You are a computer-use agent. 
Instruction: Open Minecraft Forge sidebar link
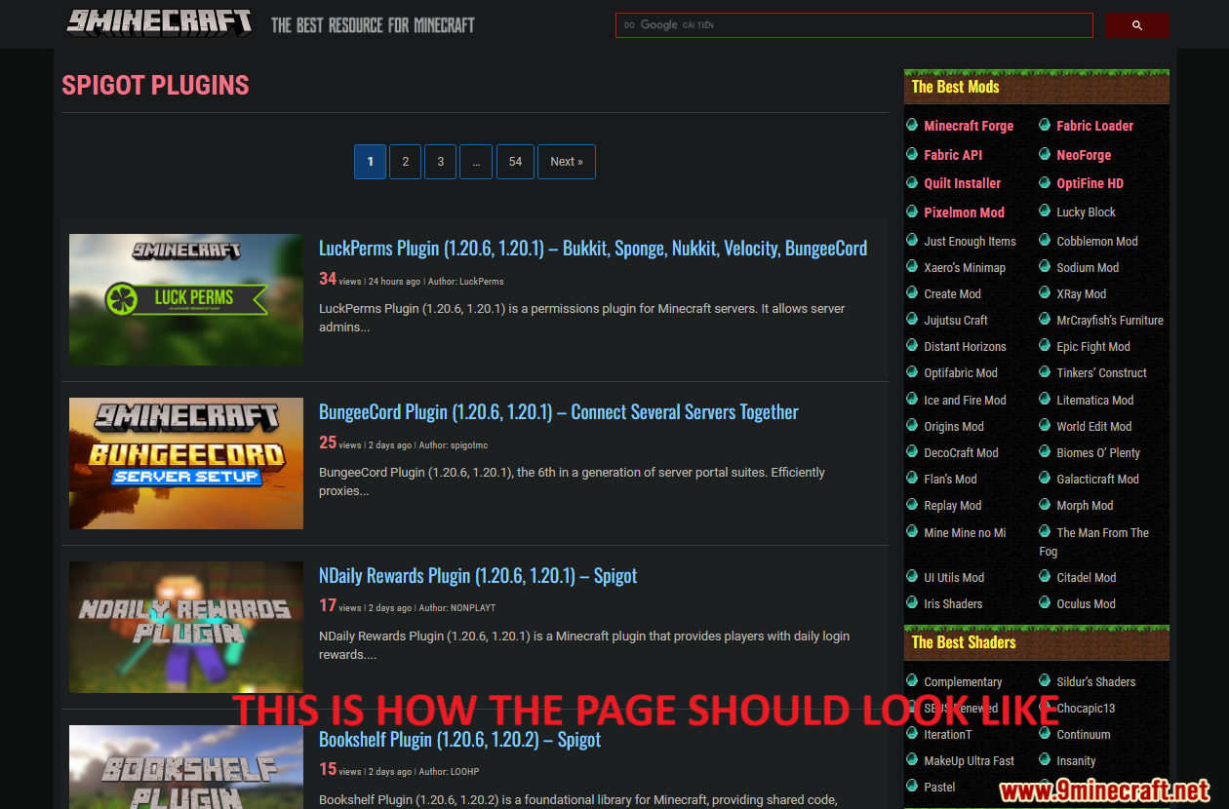(x=969, y=126)
